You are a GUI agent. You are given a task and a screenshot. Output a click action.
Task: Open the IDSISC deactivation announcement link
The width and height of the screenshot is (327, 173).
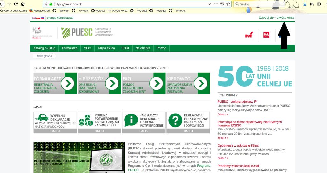[x=250, y=124]
